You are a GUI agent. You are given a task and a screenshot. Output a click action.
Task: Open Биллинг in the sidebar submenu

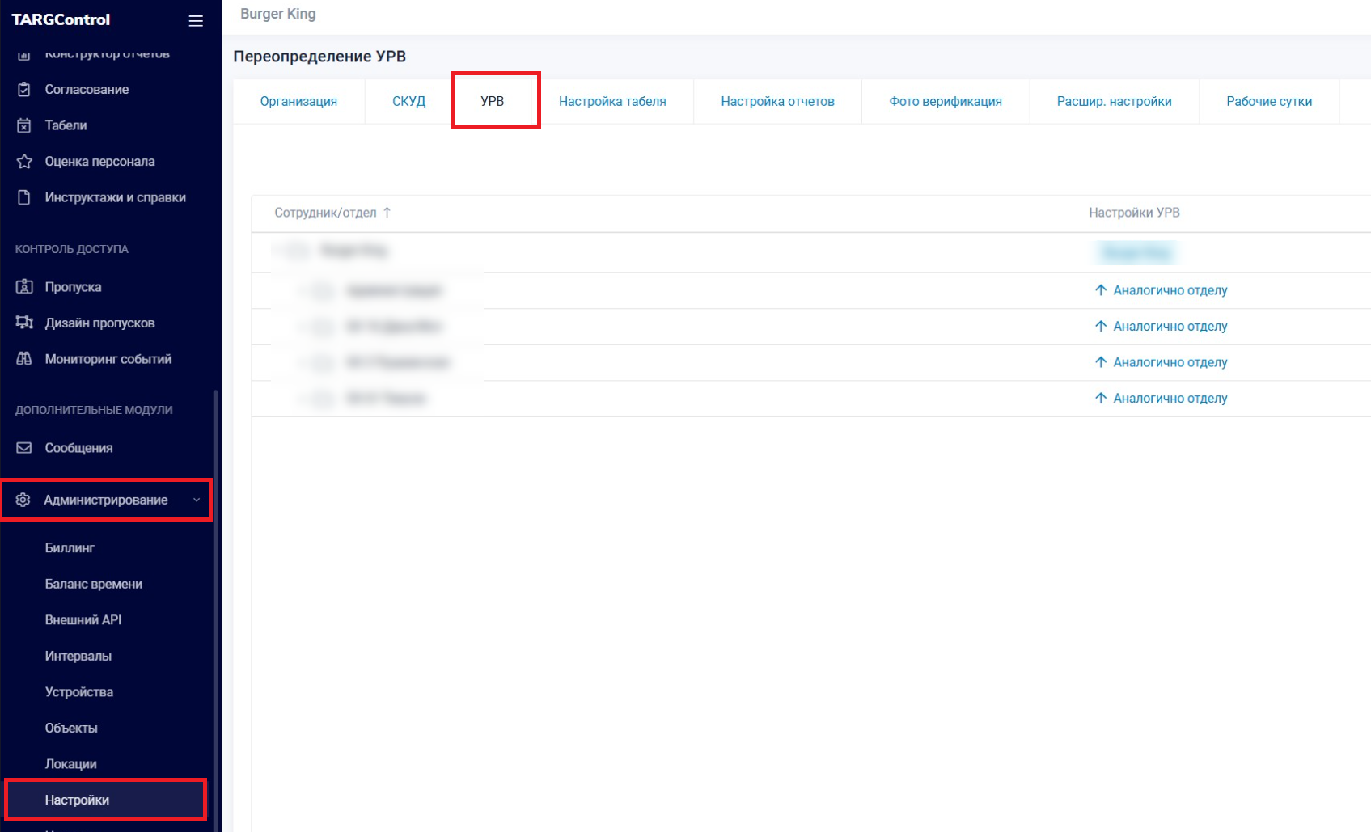[70, 547]
